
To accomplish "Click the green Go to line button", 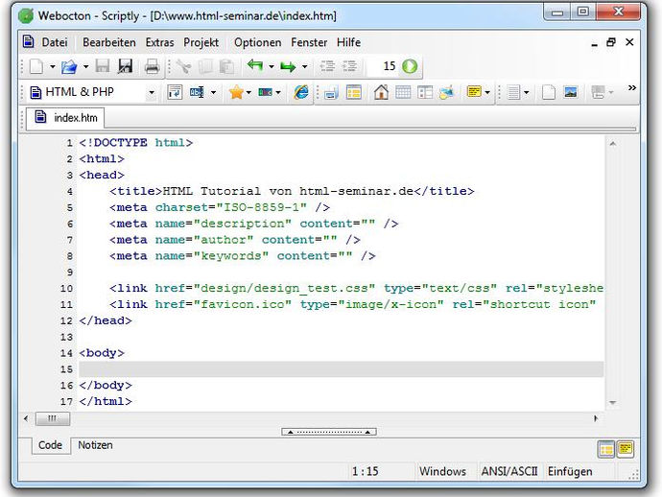I will point(410,66).
